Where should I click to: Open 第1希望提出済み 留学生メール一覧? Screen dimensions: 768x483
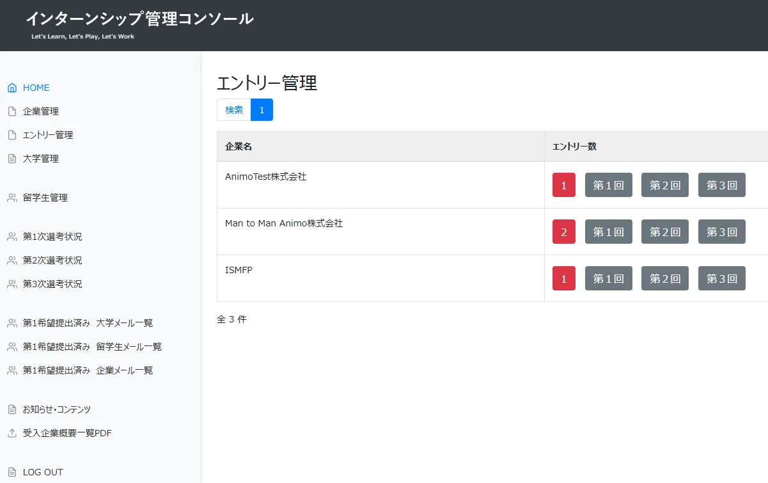92,347
